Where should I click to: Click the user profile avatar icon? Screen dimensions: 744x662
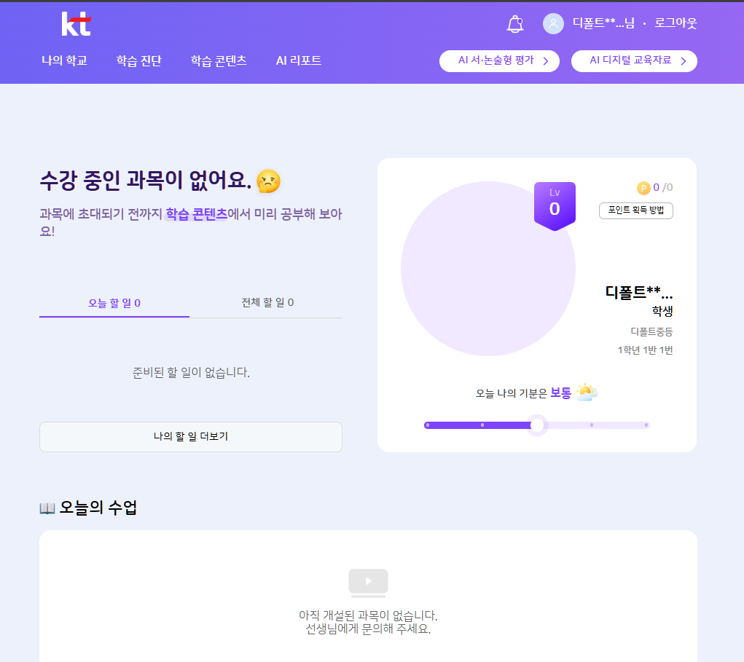tap(553, 24)
